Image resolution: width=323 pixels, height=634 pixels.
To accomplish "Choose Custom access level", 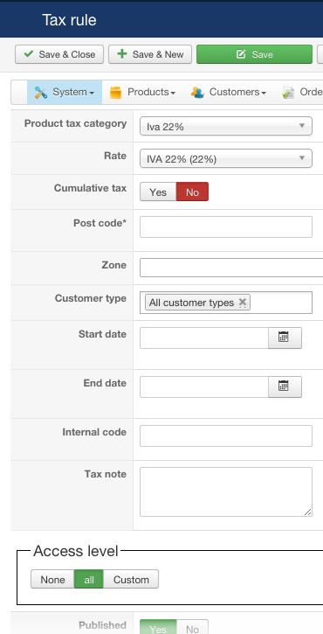I will click(x=131, y=580).
